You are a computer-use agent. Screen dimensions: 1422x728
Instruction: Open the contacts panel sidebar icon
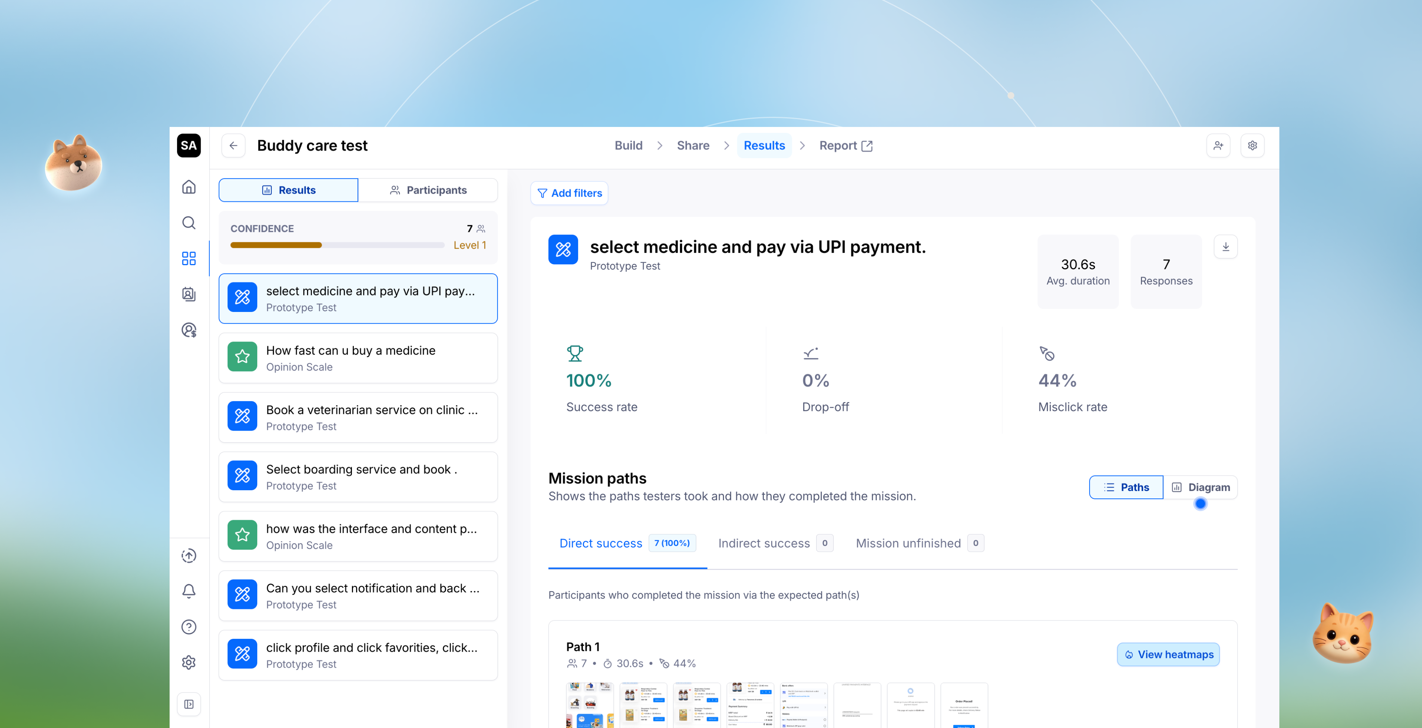(189, 294)
